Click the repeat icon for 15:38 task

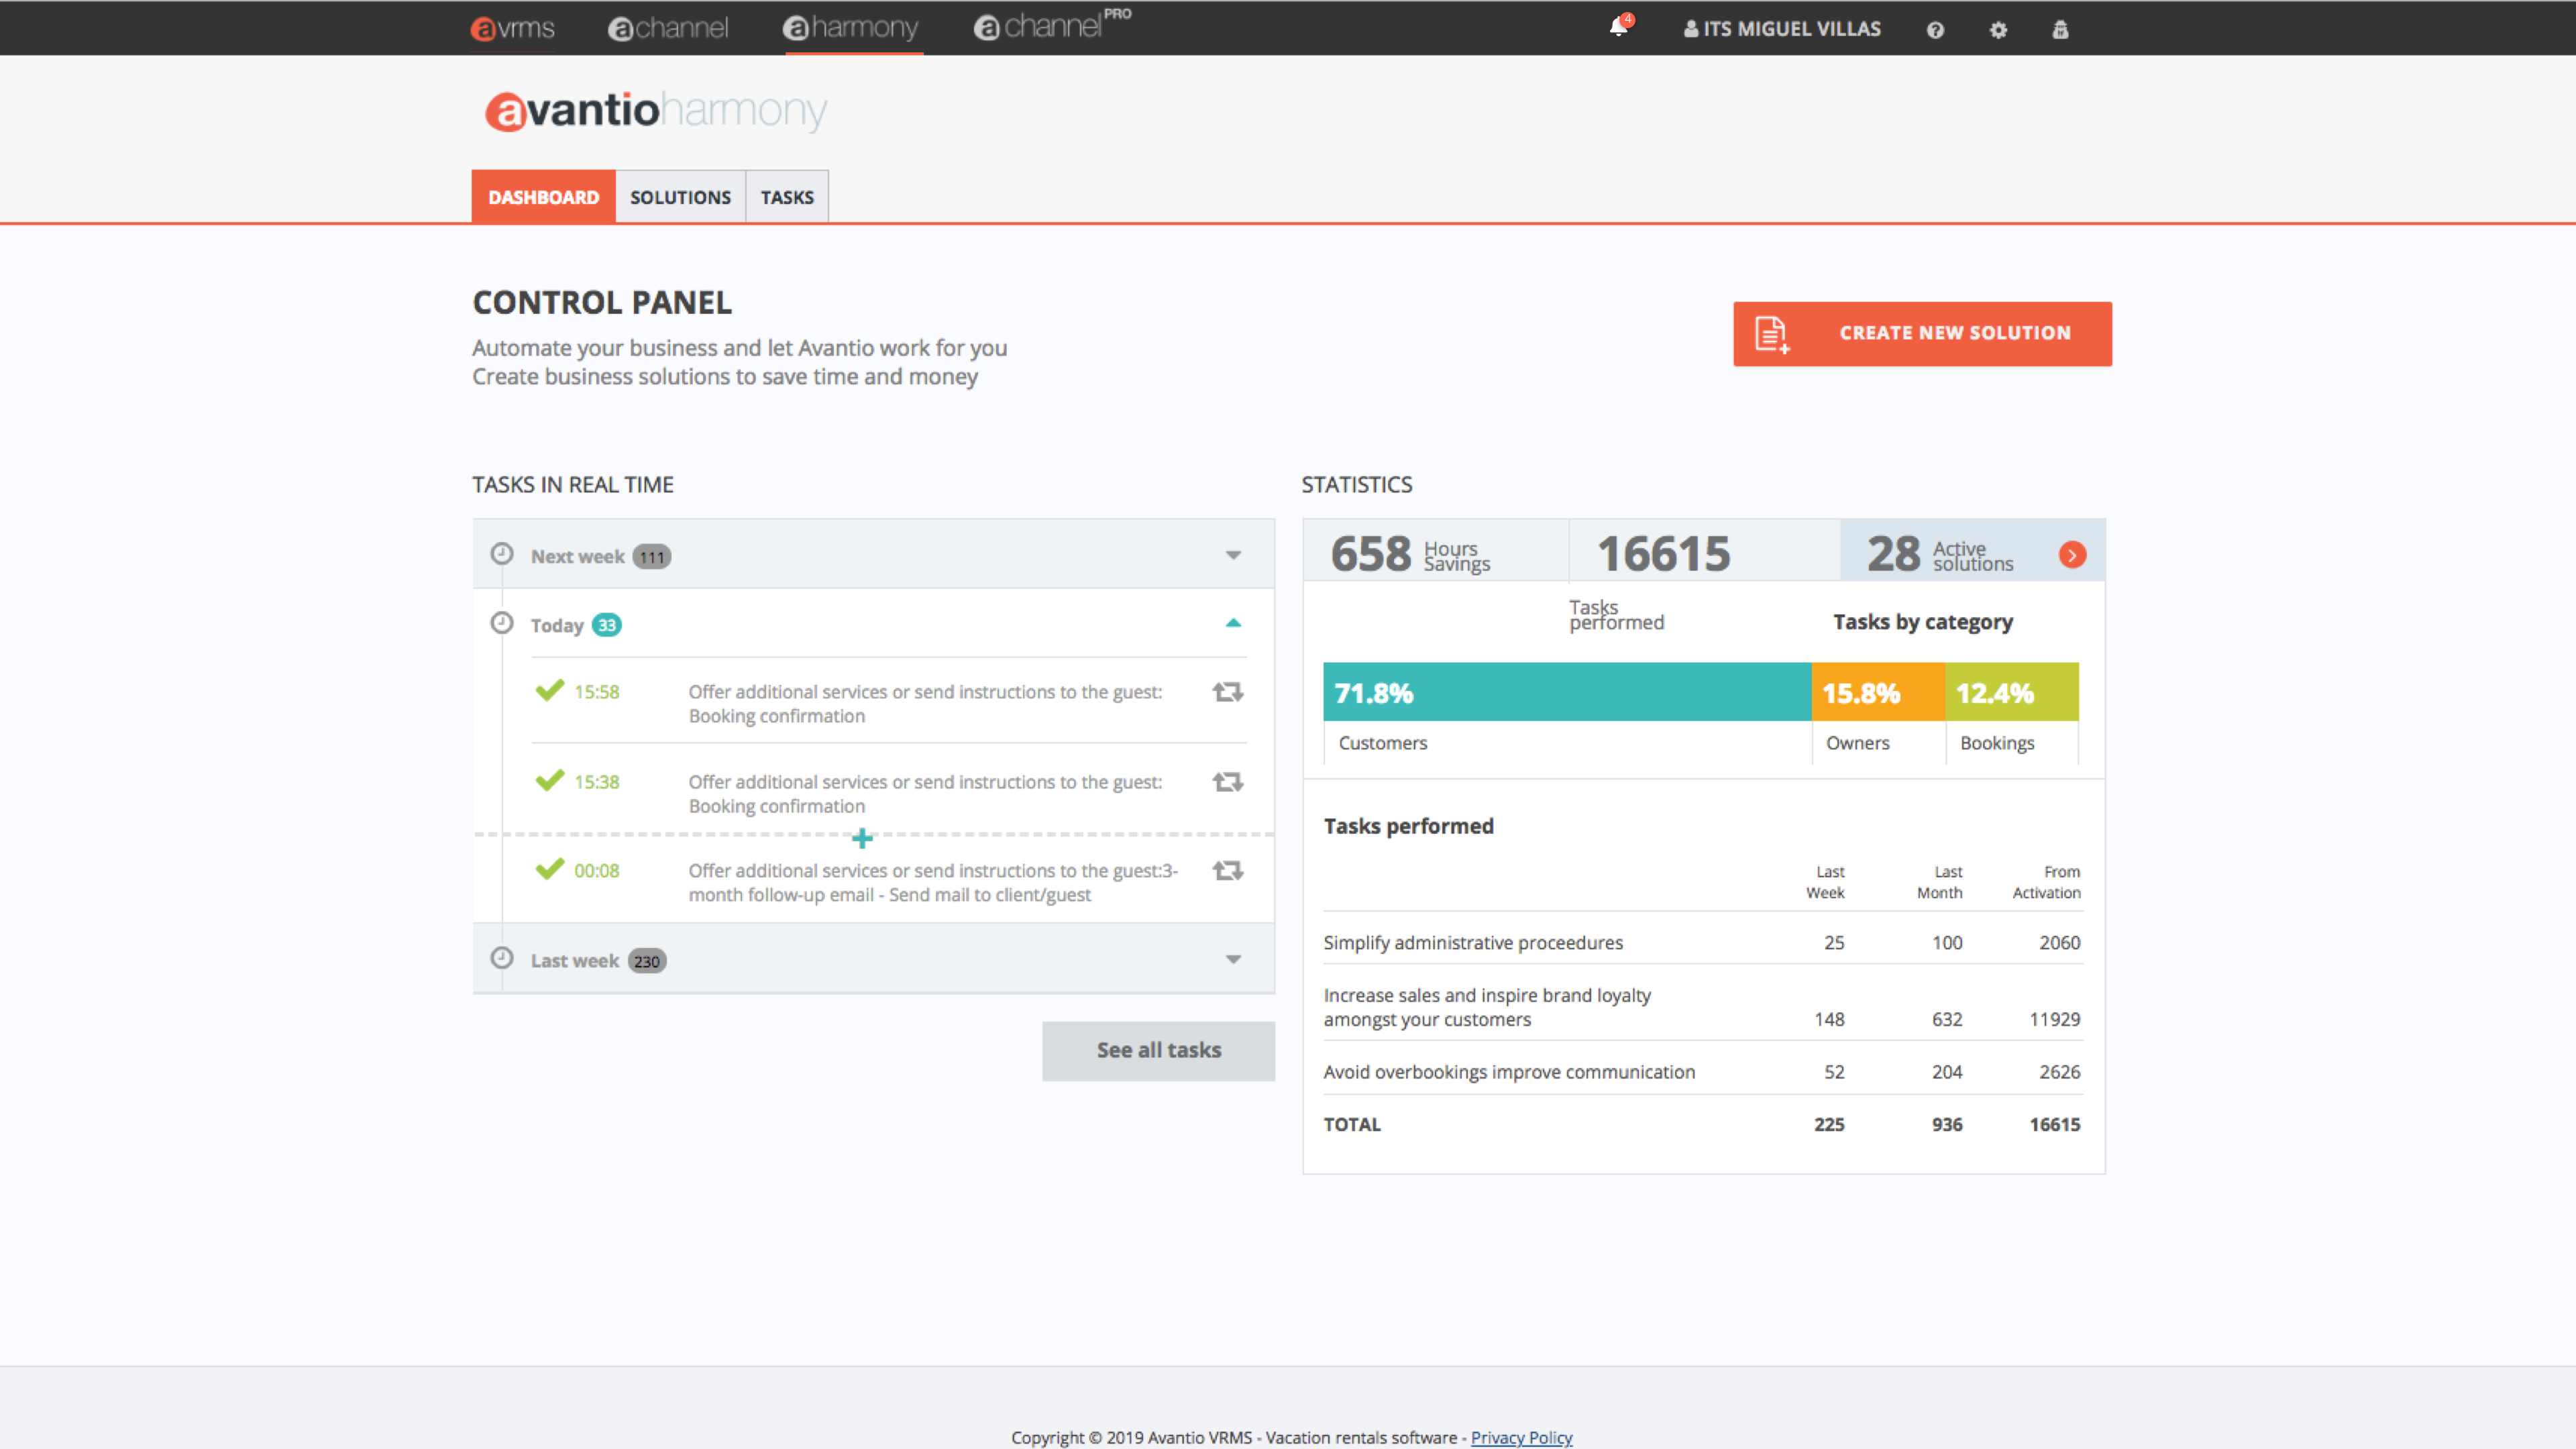click(x=1228, y=782)
